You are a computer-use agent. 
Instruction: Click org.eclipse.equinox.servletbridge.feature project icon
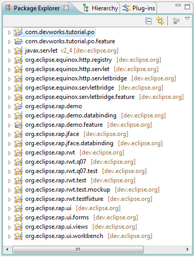[18, 97]
